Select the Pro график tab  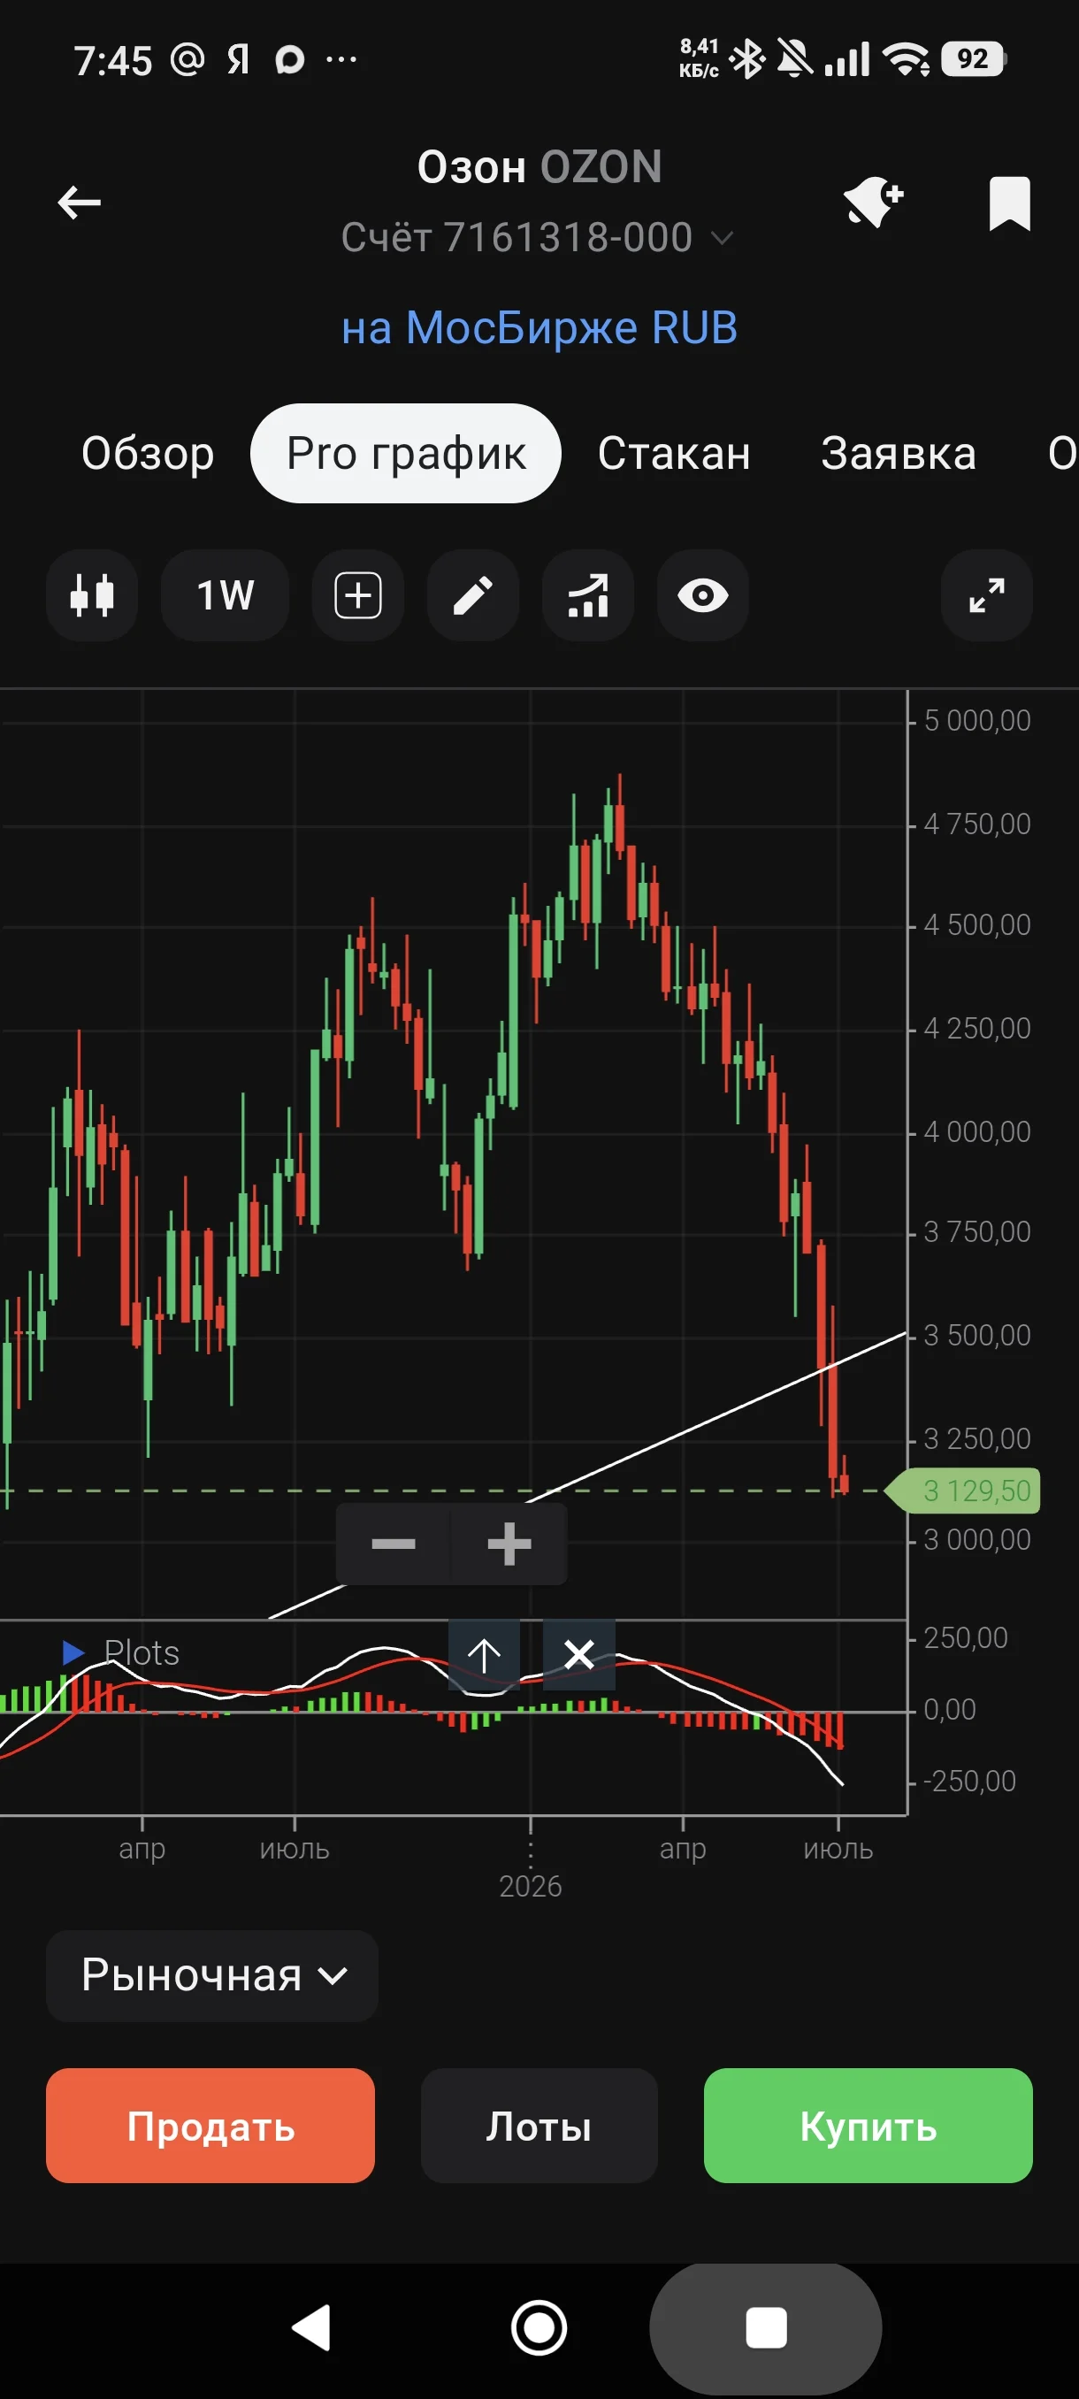click(406, 454)
